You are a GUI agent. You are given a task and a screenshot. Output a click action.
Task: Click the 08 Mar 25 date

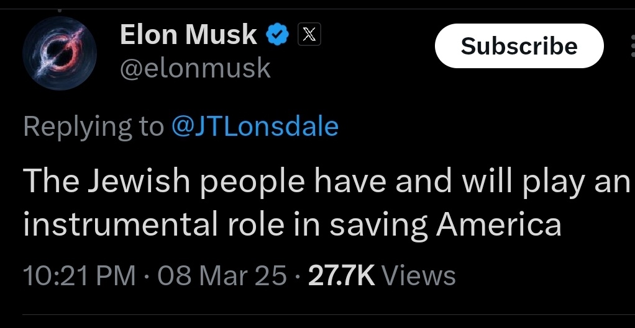pyautogui.click(x=222, y=276)
